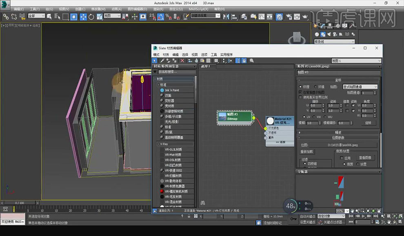Screen dimensions: 404x236
Task: Open the Curve Editor from main toolbar
Action: coord(262,17)
